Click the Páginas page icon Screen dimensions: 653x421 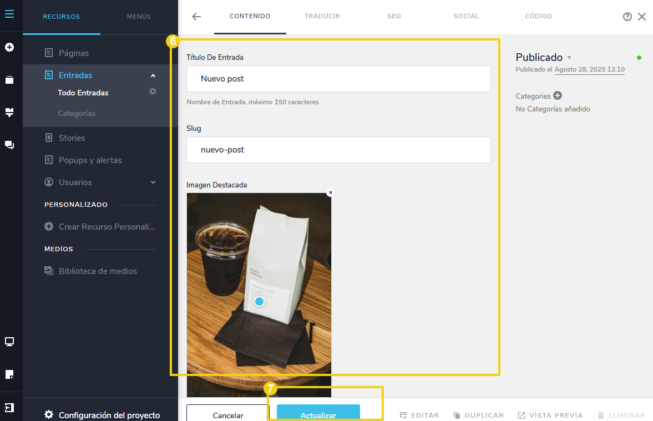click(49, 53)
